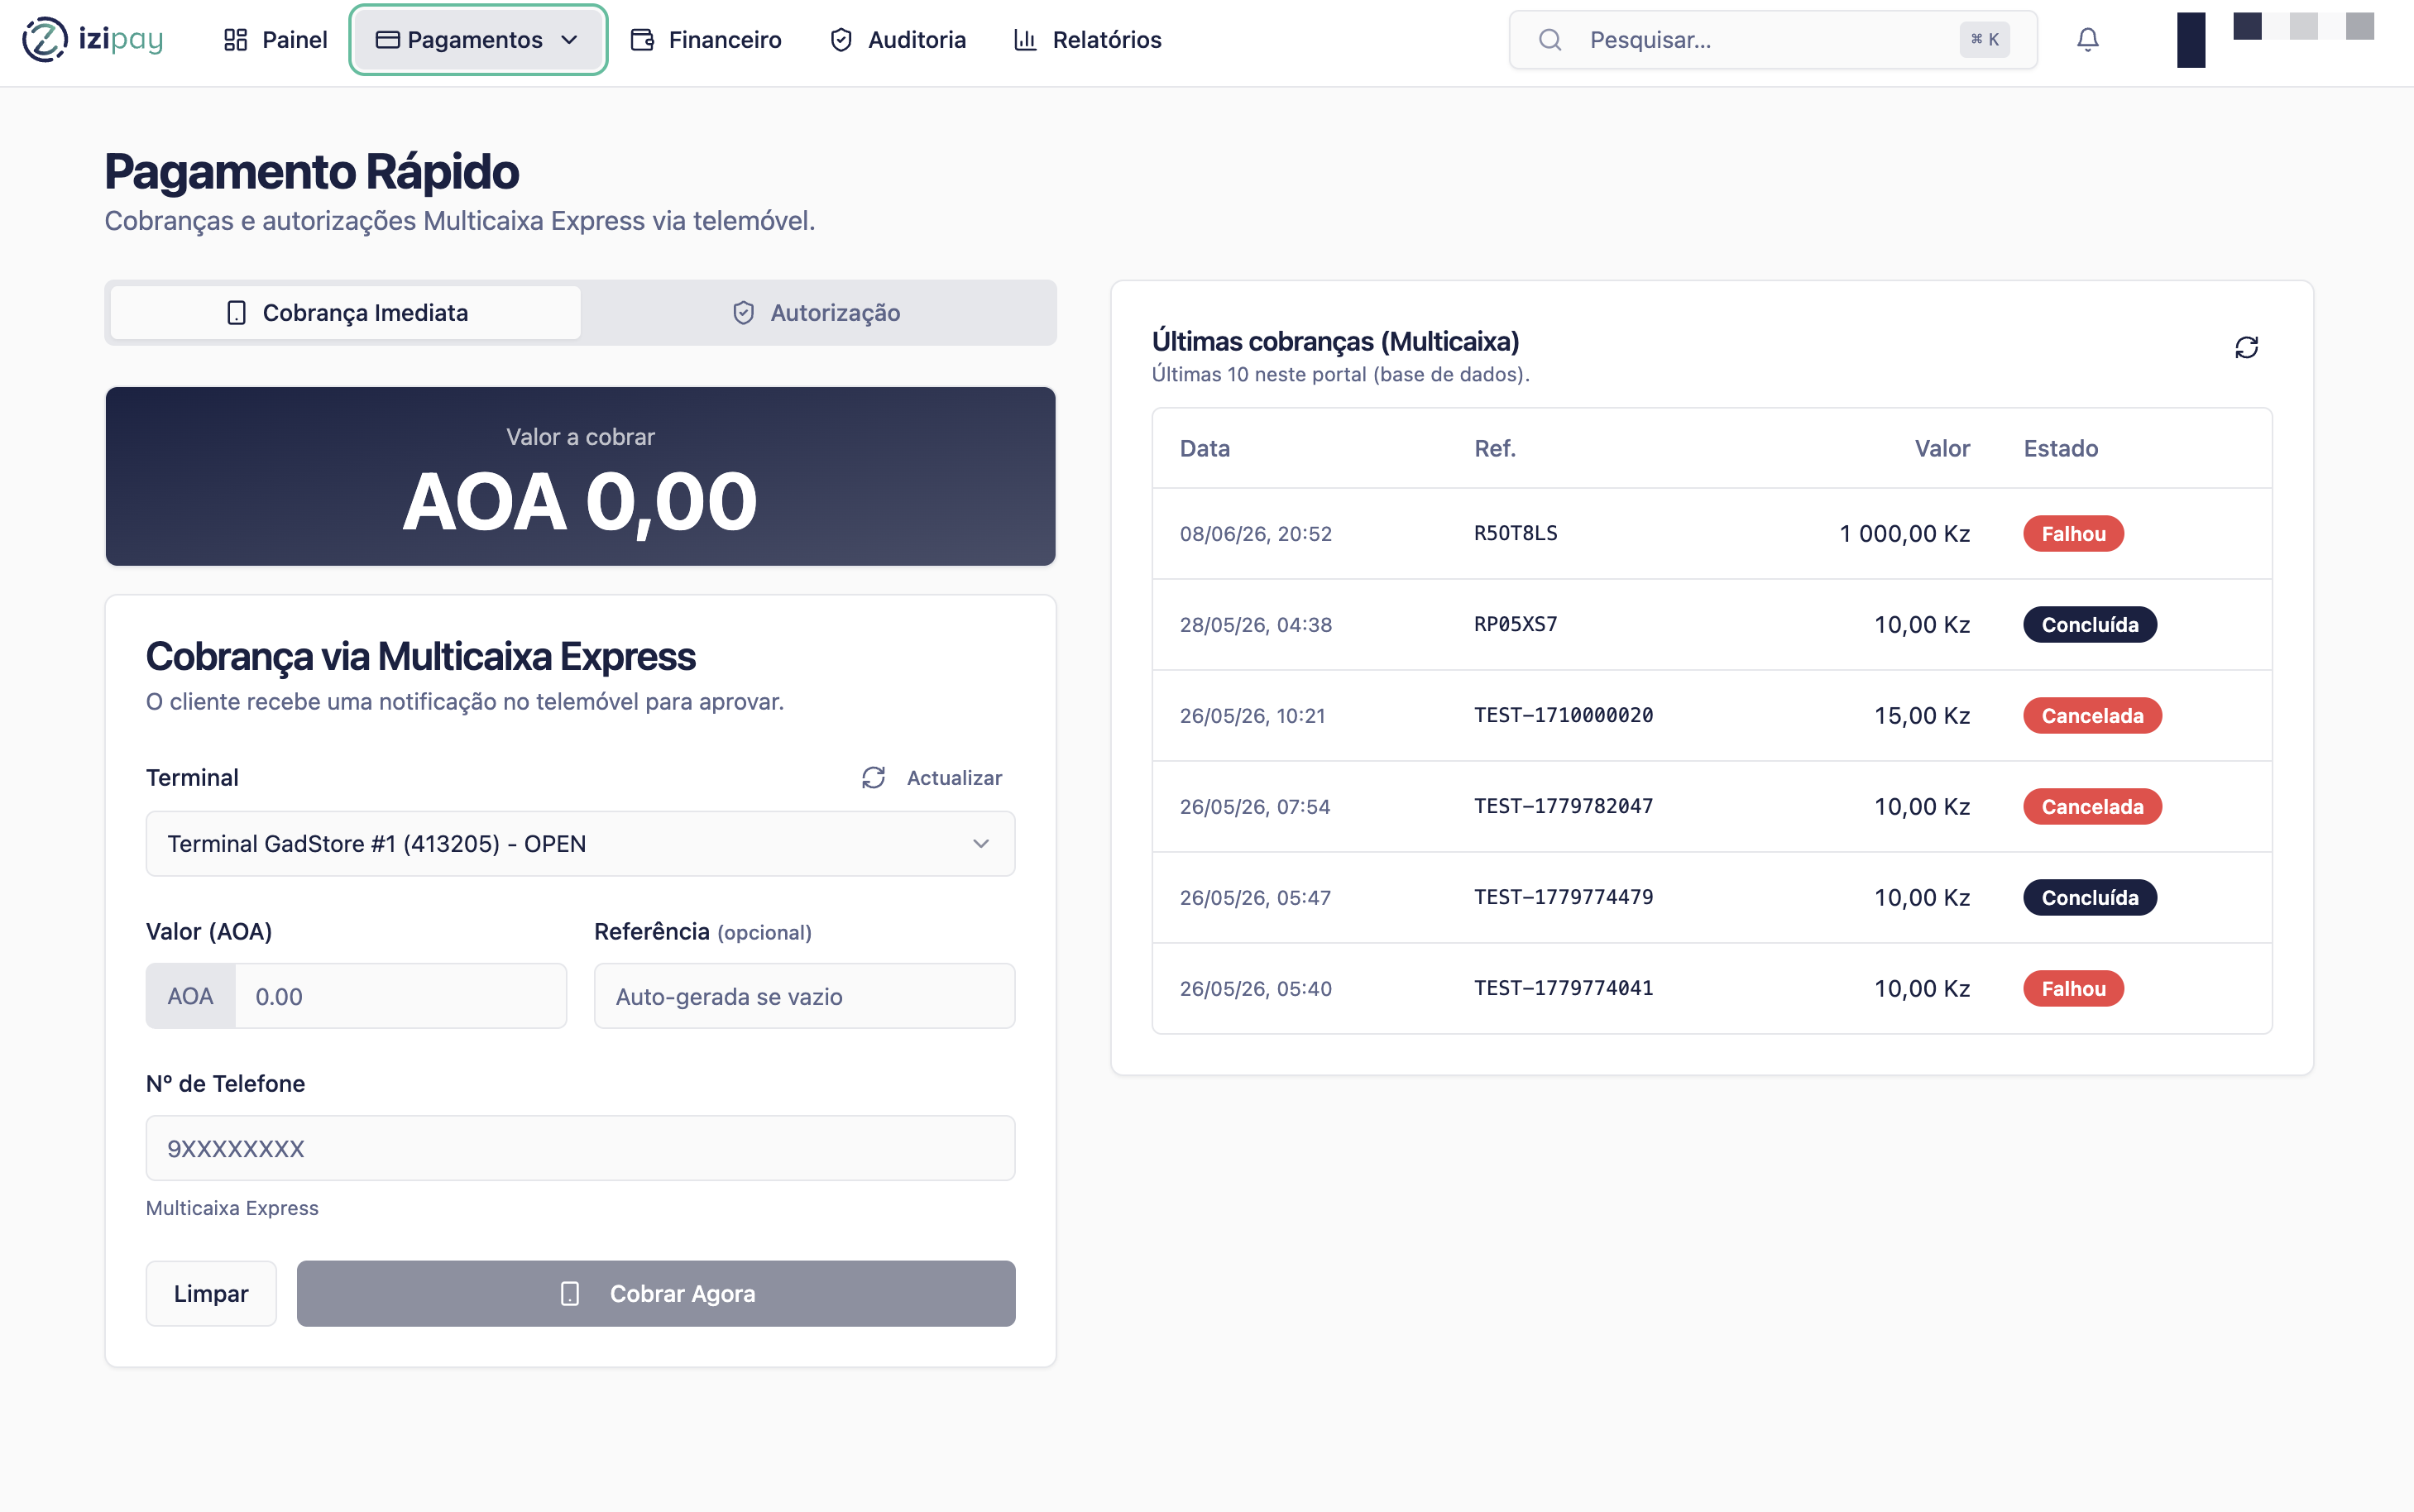
Task: Click the Ref. column header
Action: (x=1495, y=449)
